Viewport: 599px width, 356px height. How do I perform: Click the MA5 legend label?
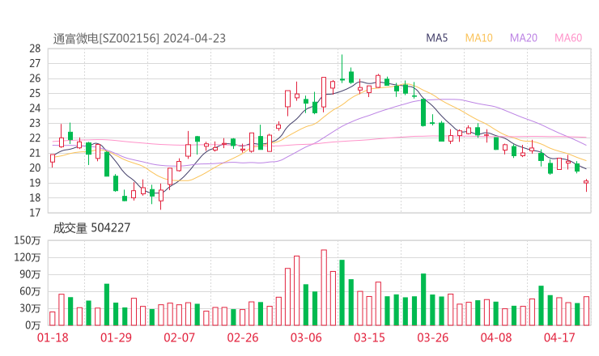436,38
